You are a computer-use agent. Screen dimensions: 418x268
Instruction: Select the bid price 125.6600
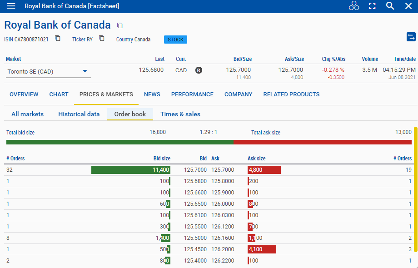(195, 193)
